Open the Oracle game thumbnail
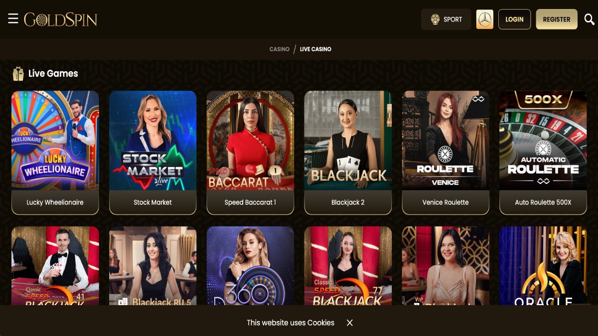The width and height of the screenshot is (598, 336). click(x=543, y=266)
